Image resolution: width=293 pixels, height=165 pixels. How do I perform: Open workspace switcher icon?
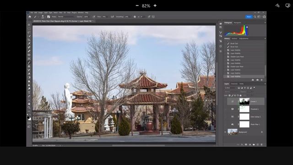pos(259,16)
